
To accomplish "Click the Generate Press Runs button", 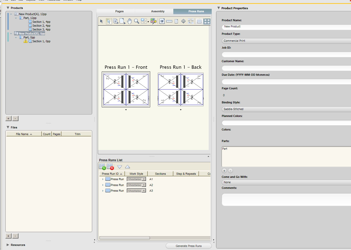I will (x=188, y=246).
